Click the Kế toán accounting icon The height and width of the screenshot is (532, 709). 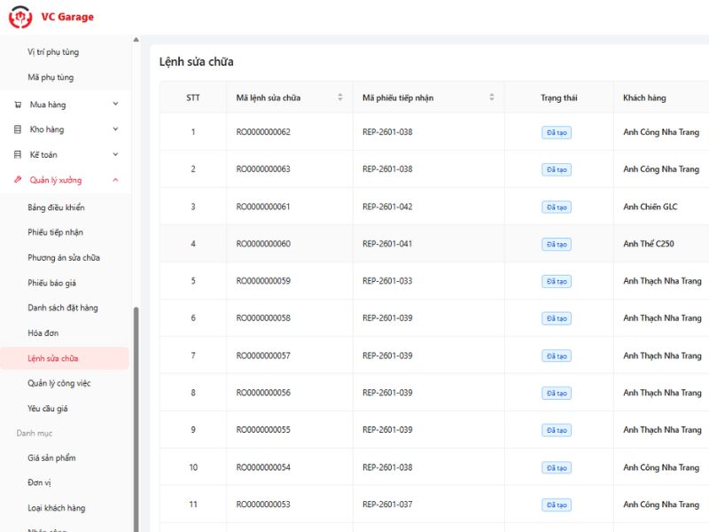(18, 154)
